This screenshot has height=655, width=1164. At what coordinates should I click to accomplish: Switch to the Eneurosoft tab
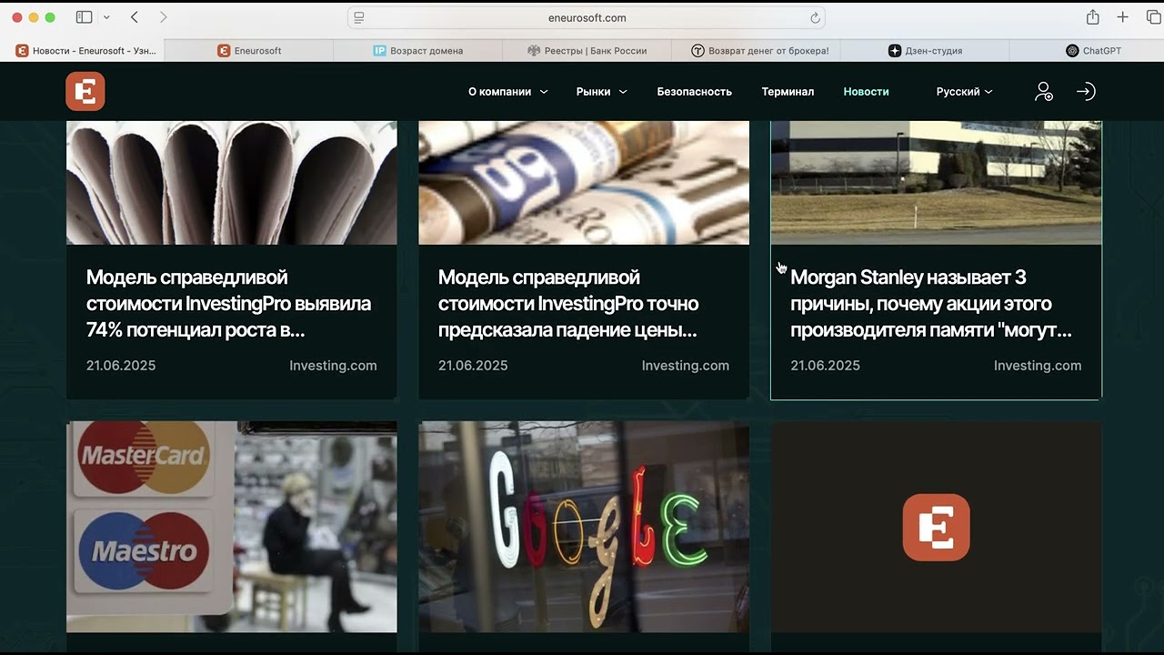[249, 51]
